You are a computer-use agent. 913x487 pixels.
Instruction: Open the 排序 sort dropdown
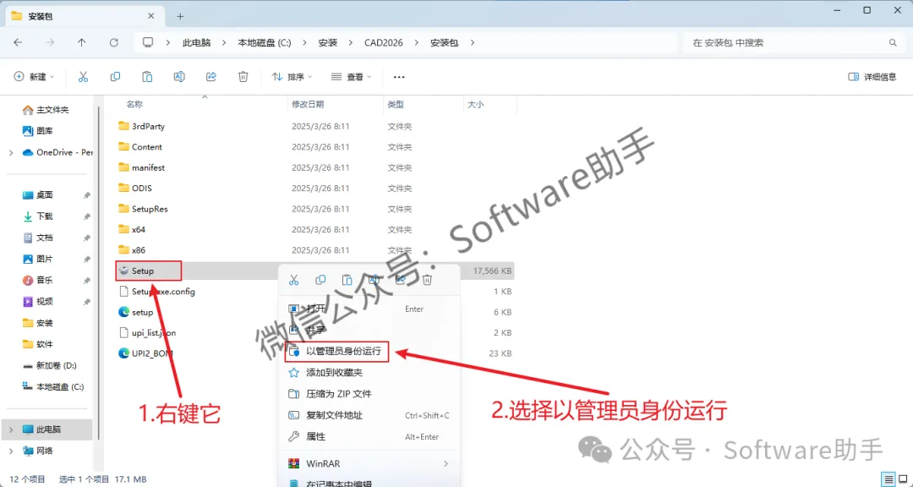(292, 77)
